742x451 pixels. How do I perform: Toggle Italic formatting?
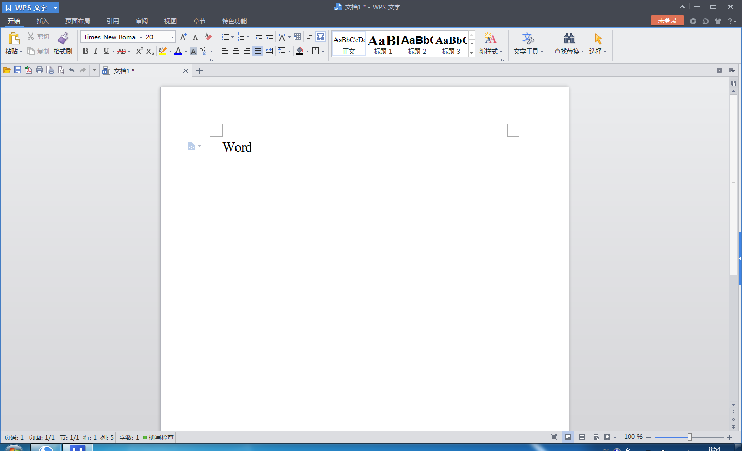(x=95, y=51)
